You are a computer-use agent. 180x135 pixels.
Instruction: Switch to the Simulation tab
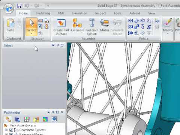coord(79,13)
